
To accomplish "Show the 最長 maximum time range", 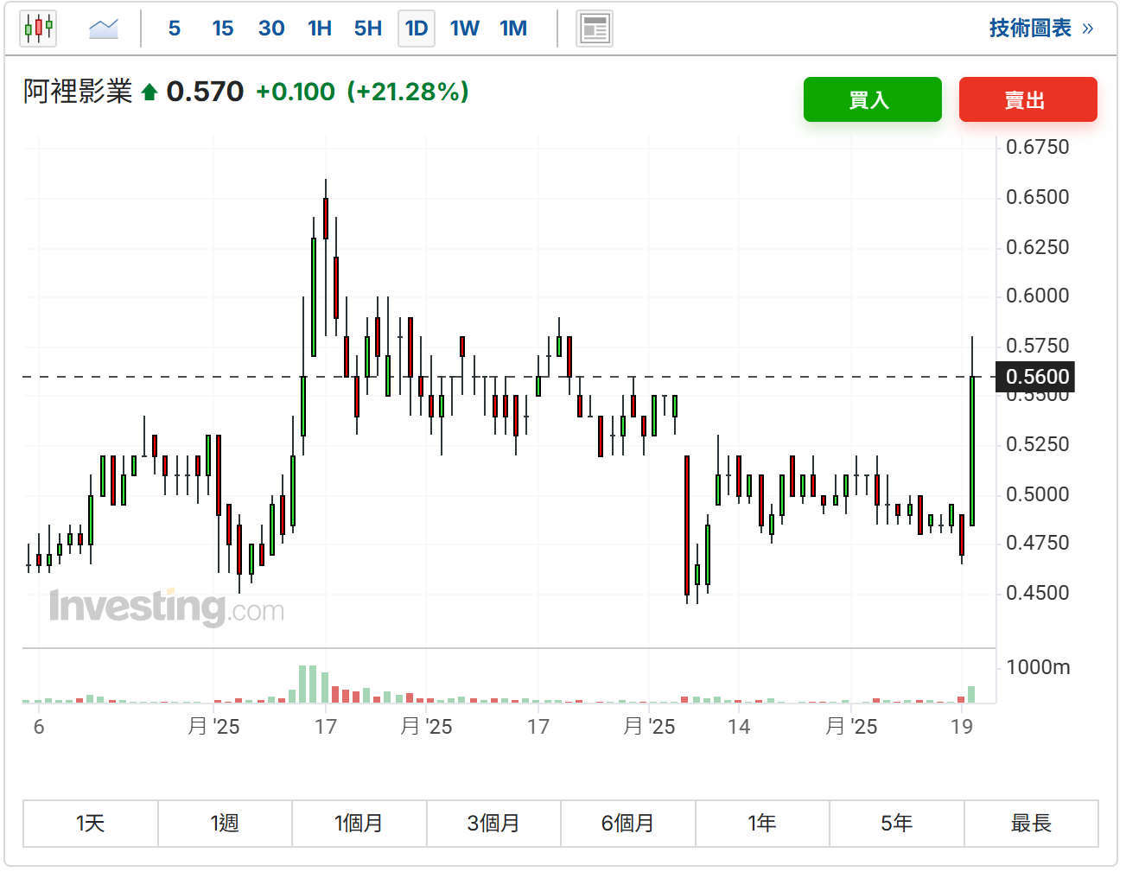I will tap(1031, 824).
